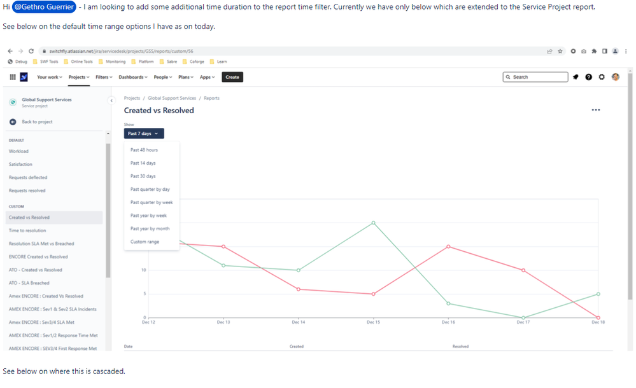Screen dimensions: 636x388
Task: Open the Projects breadcrumb link
Action: point(132,98)
